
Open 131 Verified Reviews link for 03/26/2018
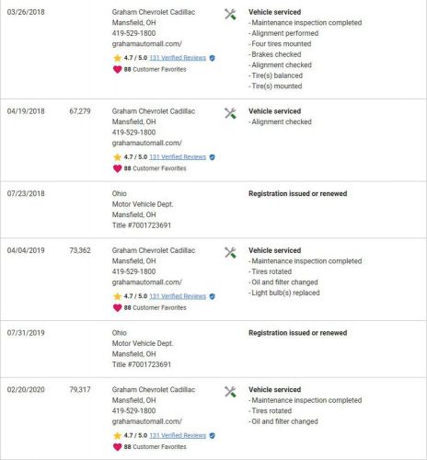[178, 58]
